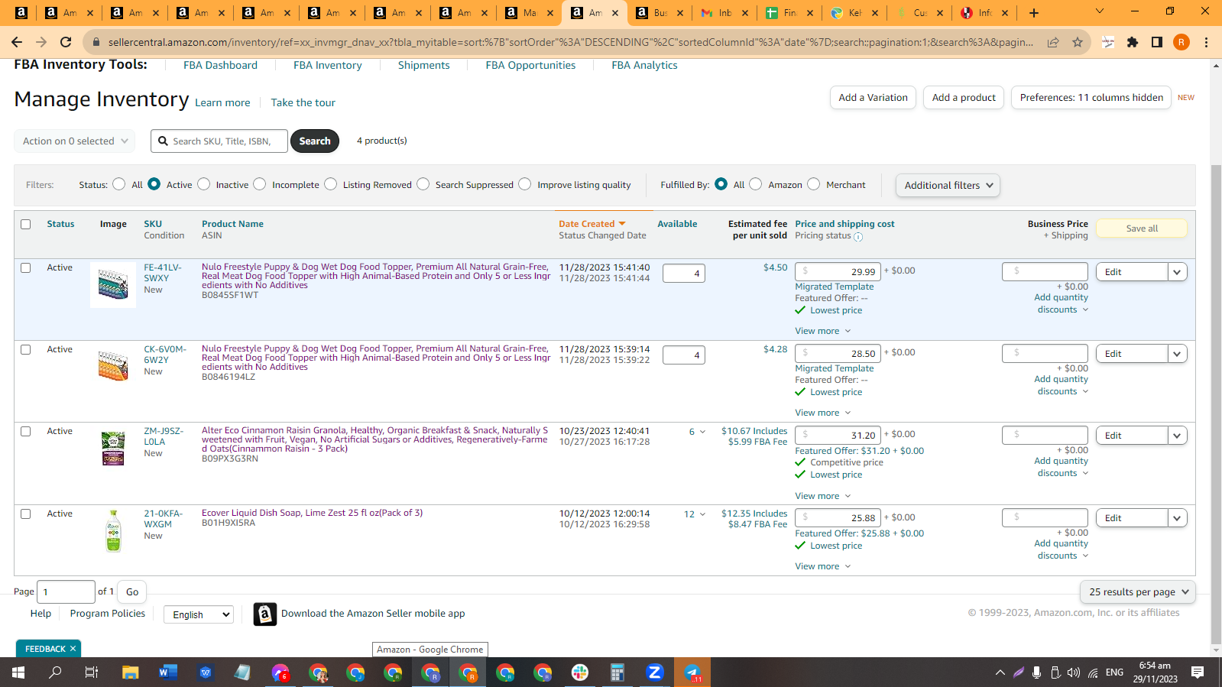
Task: Tick the select-all products checkbox
Action: click(x=25, y=224)
